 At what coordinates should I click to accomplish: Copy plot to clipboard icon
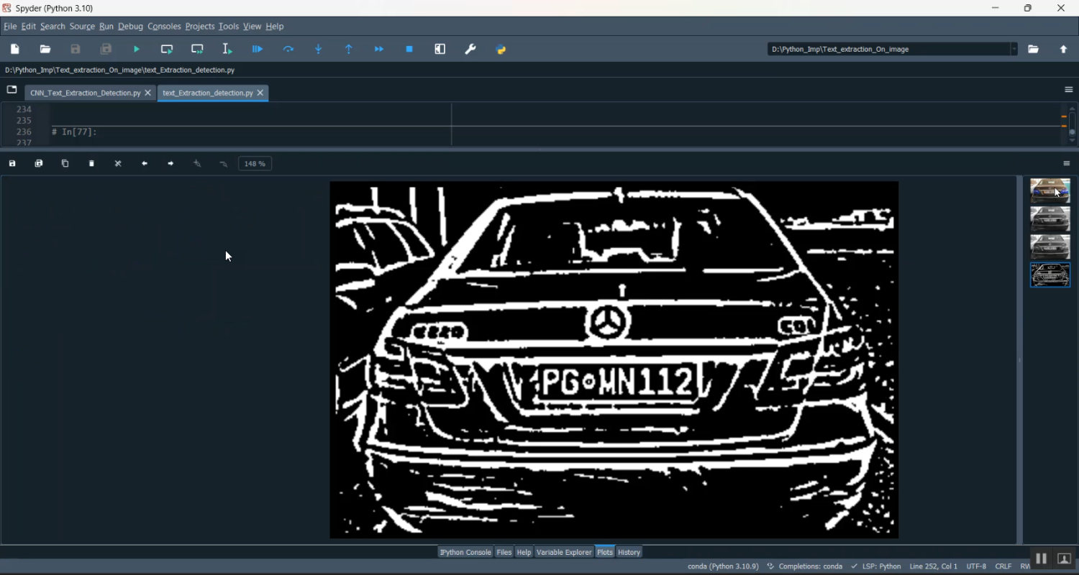65,164
